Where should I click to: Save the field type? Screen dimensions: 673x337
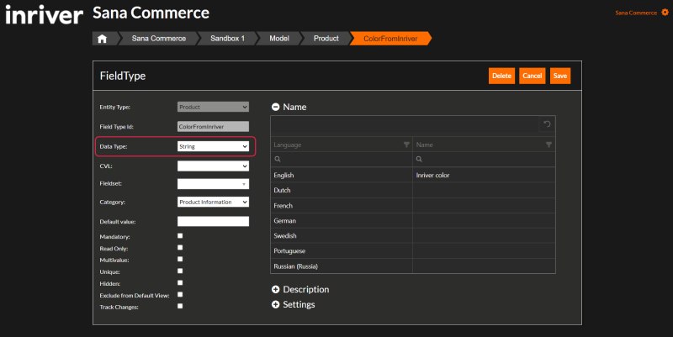pos(560,76)
